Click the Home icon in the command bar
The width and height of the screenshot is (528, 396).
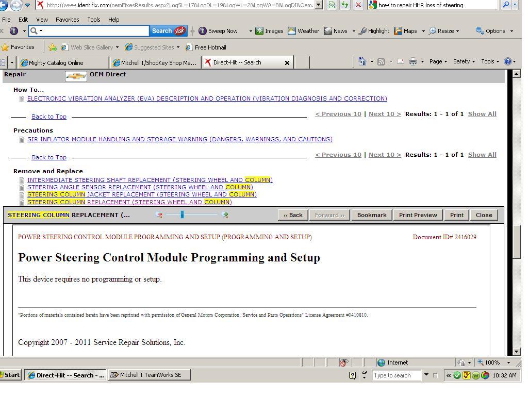tap(362, 62)
